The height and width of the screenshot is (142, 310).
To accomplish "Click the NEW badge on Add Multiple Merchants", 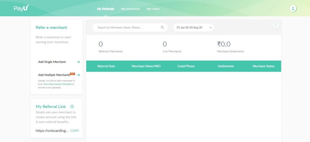I will pos(73,74).
